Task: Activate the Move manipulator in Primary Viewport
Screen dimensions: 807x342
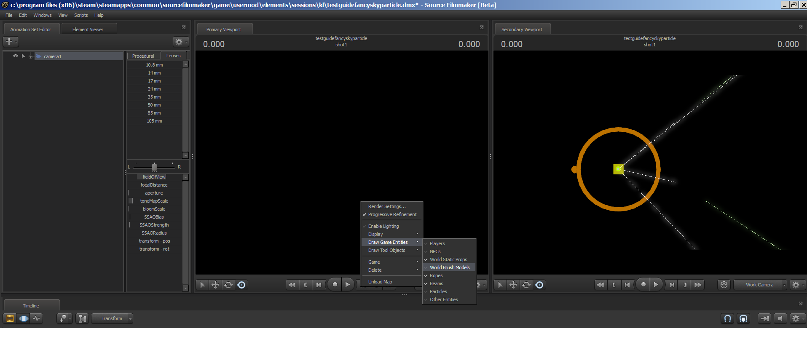Action: (215, 285)
